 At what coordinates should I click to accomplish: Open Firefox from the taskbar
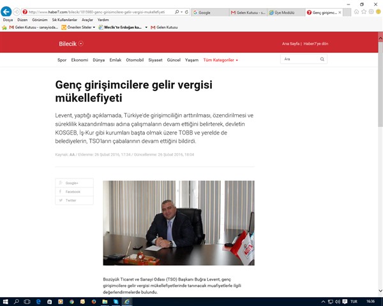pyautogui.click(x=94, y=302)
